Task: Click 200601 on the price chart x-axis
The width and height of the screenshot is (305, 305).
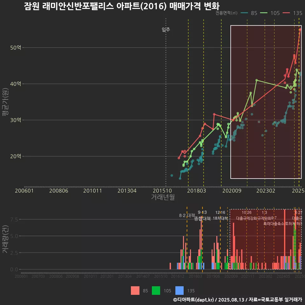Action: pyautogui.click(x=24, y=191)
